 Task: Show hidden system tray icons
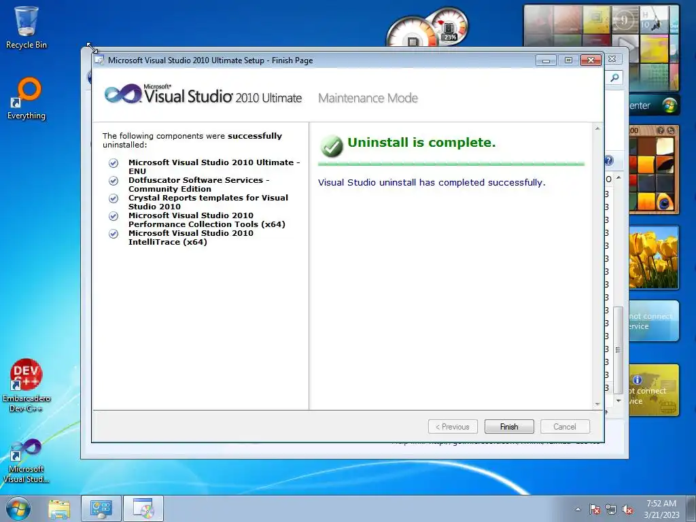point(578,509)
